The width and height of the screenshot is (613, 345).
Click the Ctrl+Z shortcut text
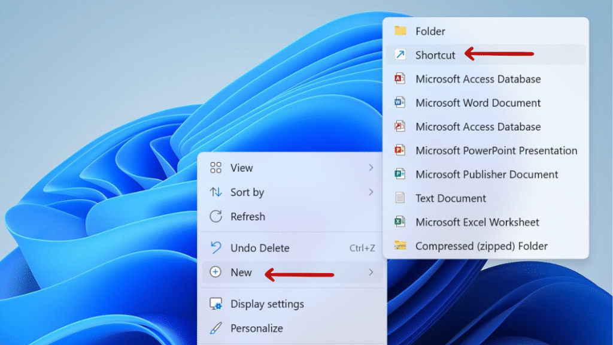coord(362,248)
